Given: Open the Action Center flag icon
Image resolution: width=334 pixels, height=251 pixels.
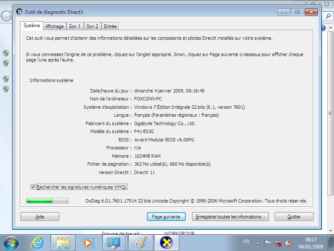Looking at the screenshot, I should click(x=268, y=243).
